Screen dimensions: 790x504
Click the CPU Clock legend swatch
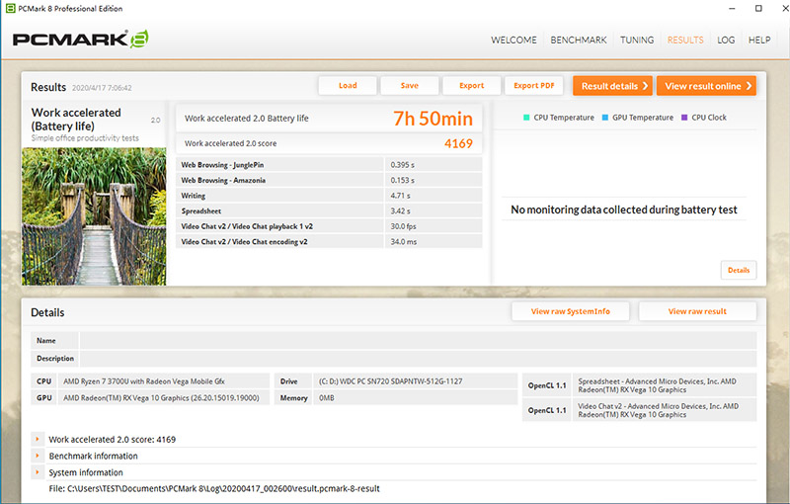click(x=683, y=118)
